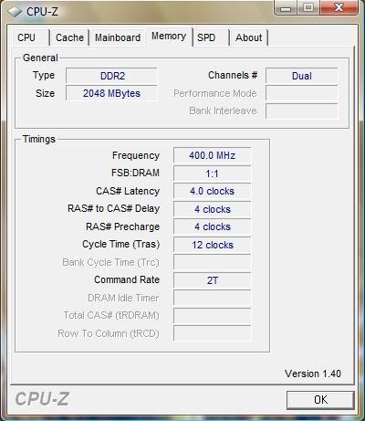Close the CPU-Z window

point(339,7)
